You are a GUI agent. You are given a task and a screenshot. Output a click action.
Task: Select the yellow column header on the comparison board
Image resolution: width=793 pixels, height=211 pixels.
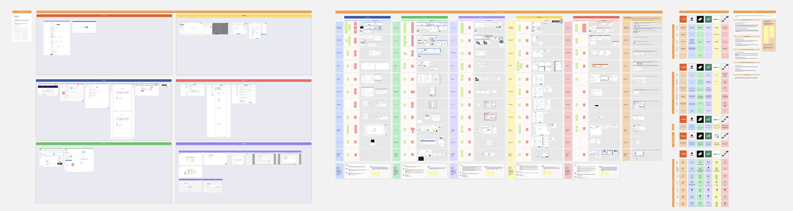point(539,18)
